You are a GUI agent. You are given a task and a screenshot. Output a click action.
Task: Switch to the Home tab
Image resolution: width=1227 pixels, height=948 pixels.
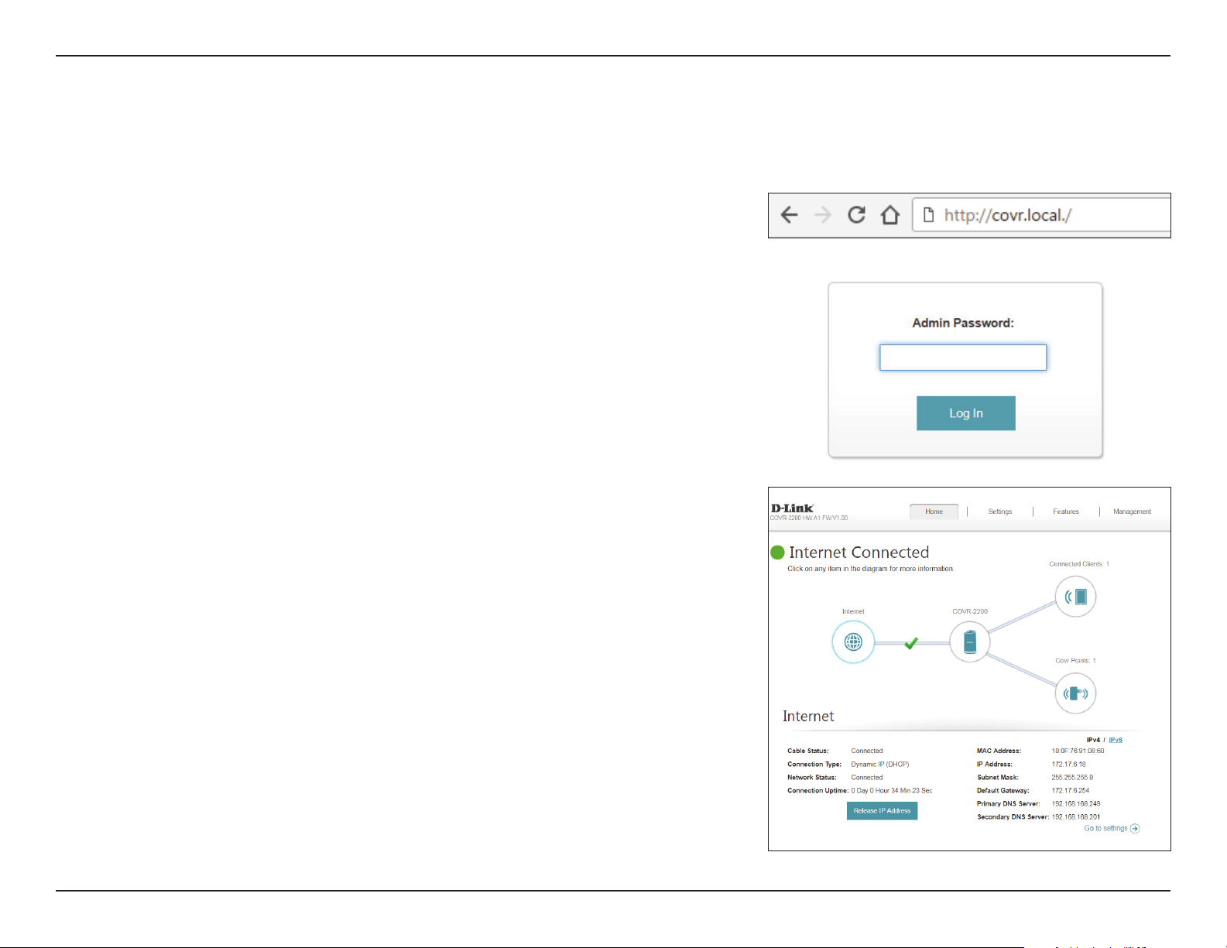[934, 512]
